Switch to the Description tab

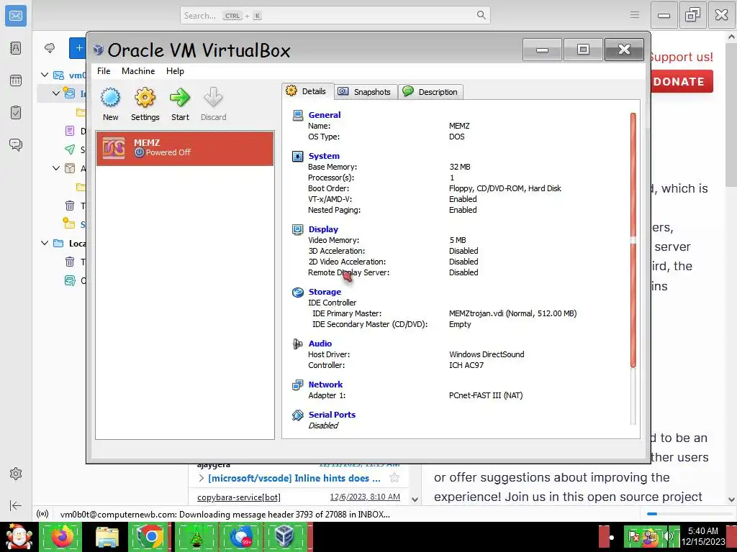coord(431,91)
